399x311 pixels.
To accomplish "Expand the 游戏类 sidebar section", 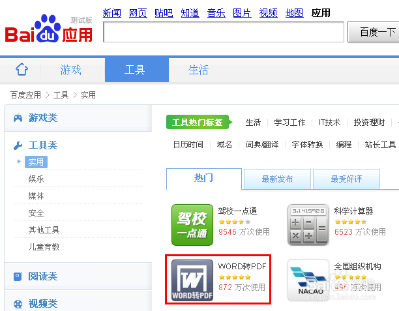I will point(78,118).
